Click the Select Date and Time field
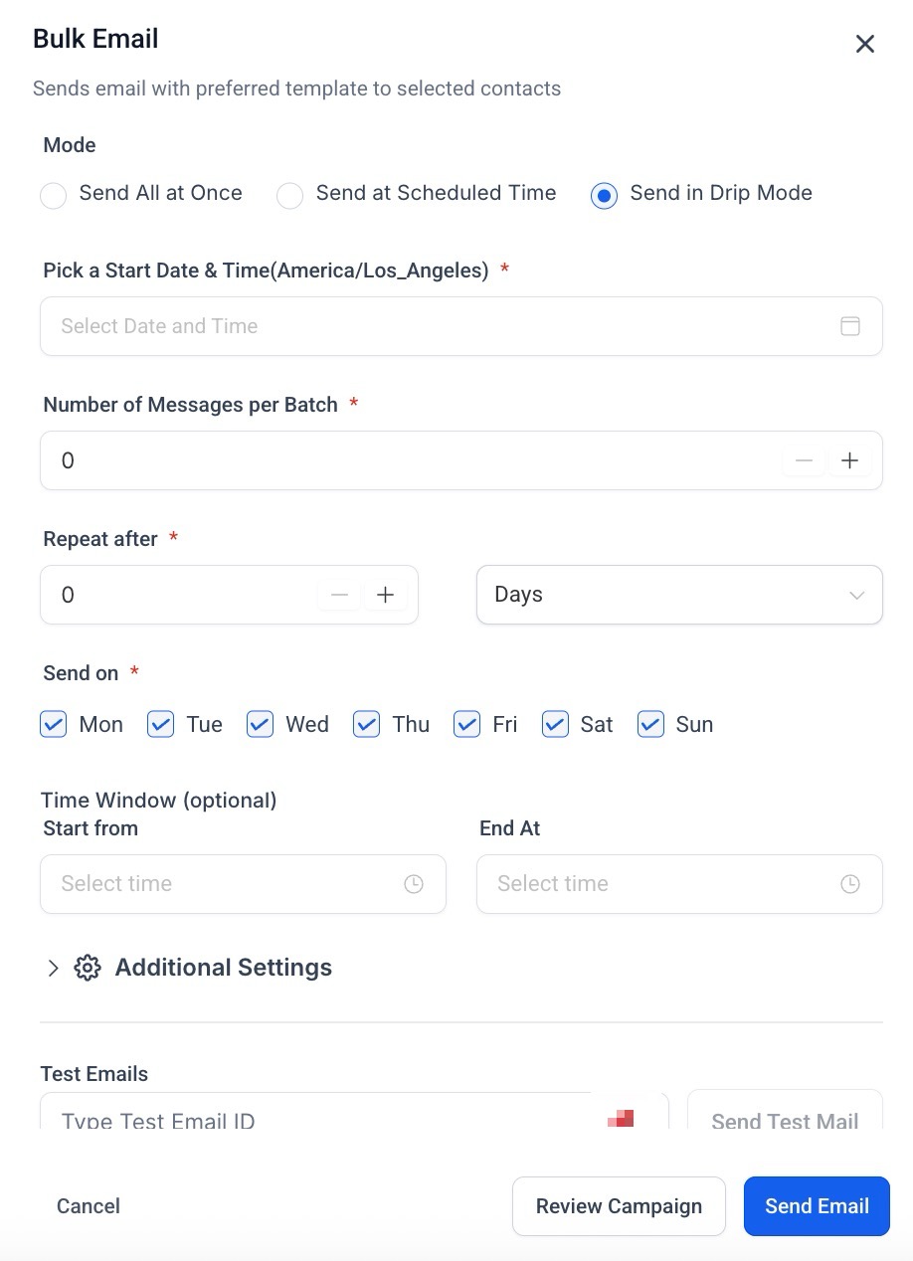 coord(438,326)
